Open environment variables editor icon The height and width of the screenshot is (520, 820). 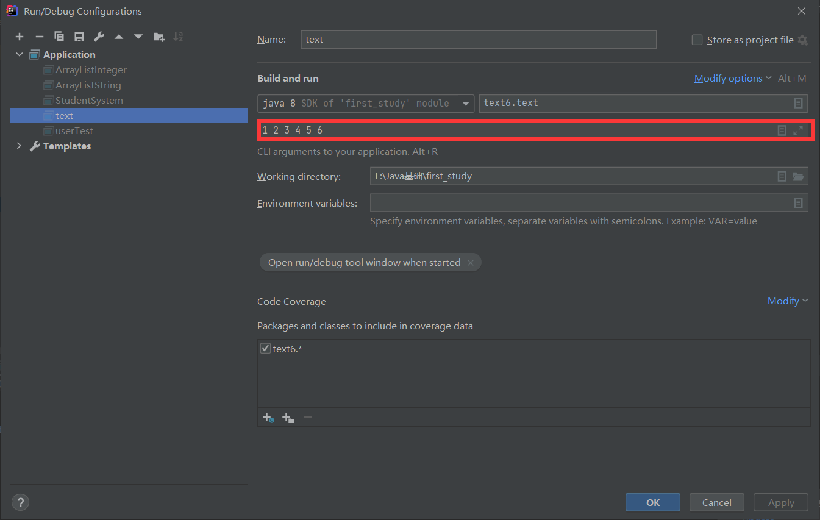coord(798,203)
